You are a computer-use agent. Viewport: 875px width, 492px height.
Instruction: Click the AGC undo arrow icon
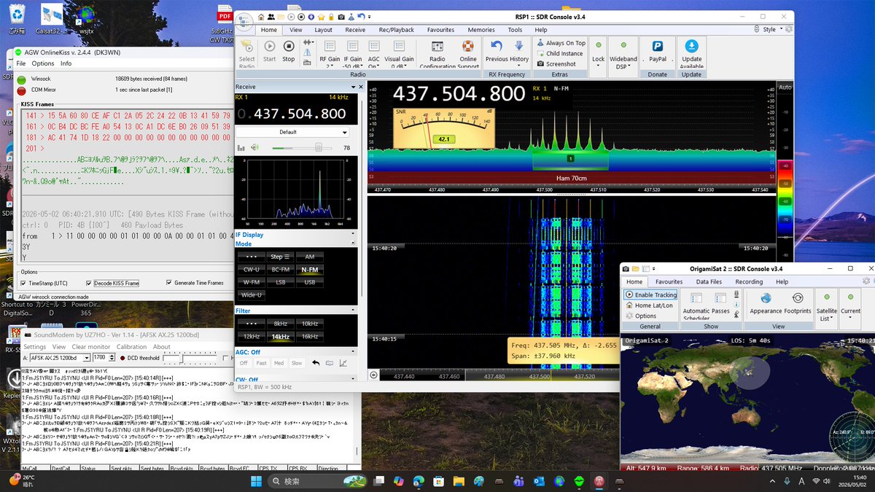(x=316, y=362)
